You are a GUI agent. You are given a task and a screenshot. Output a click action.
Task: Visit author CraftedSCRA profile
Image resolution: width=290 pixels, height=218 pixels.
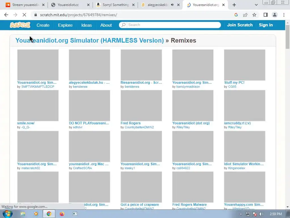point(82,168)
